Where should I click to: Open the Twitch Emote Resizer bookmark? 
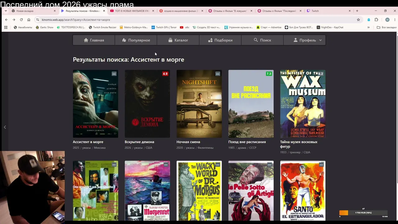tap(103, 27)
